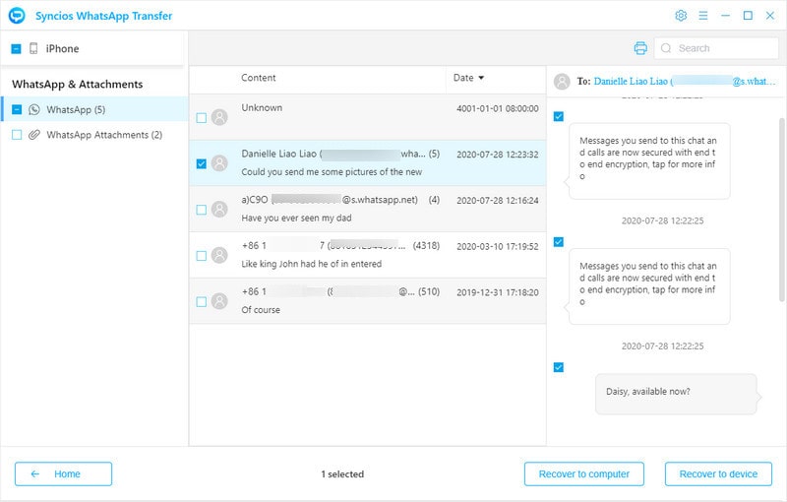
Task: Click the paperclip attachments icon
Action: tap(34, 135)
